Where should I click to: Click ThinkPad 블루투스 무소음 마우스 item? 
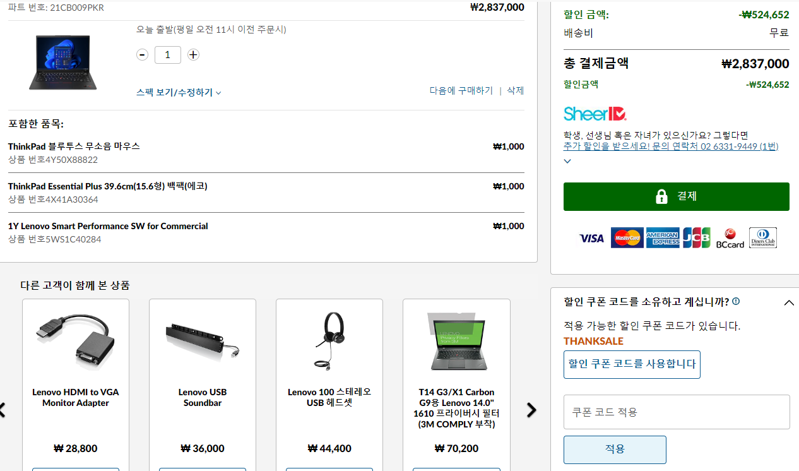tap(74, 146)
